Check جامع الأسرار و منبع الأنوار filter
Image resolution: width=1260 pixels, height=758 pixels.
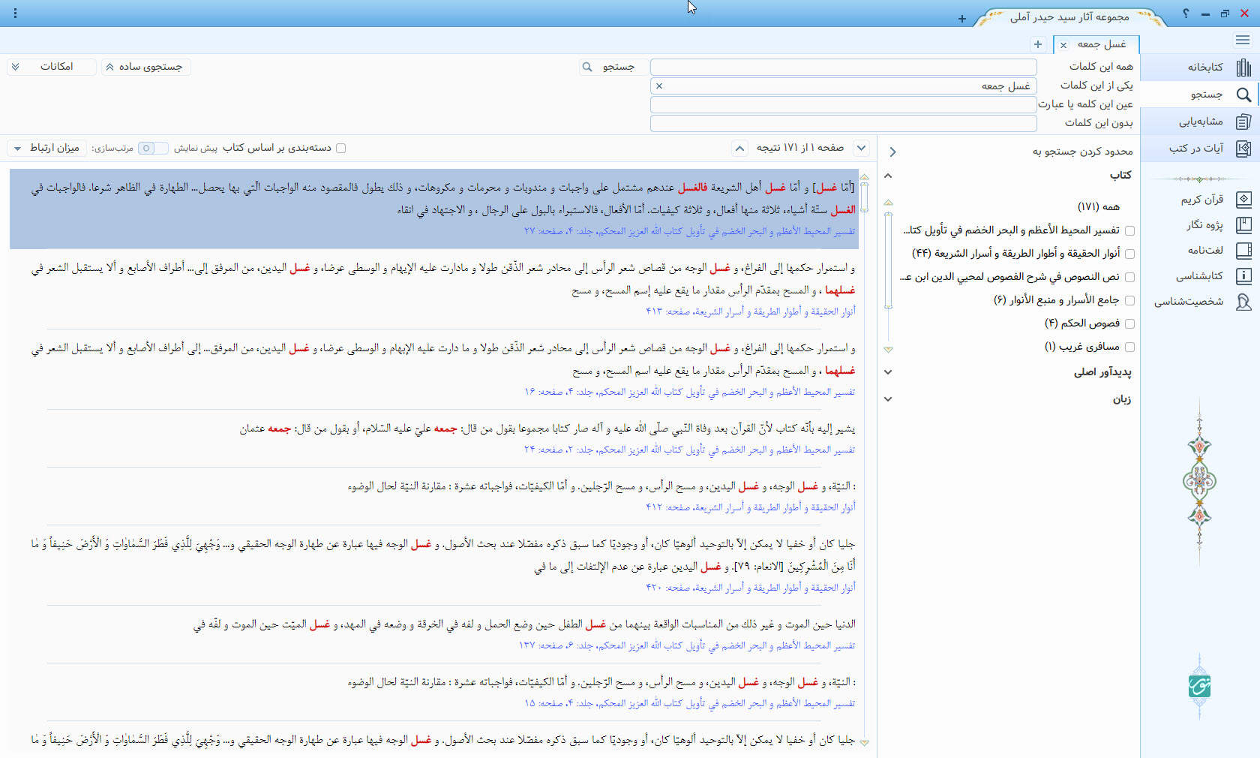click(x=1129, y=300)
